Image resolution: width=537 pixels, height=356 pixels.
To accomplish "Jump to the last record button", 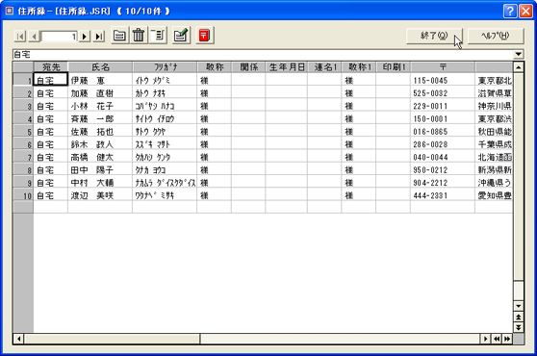I will [x=99, y=36].
